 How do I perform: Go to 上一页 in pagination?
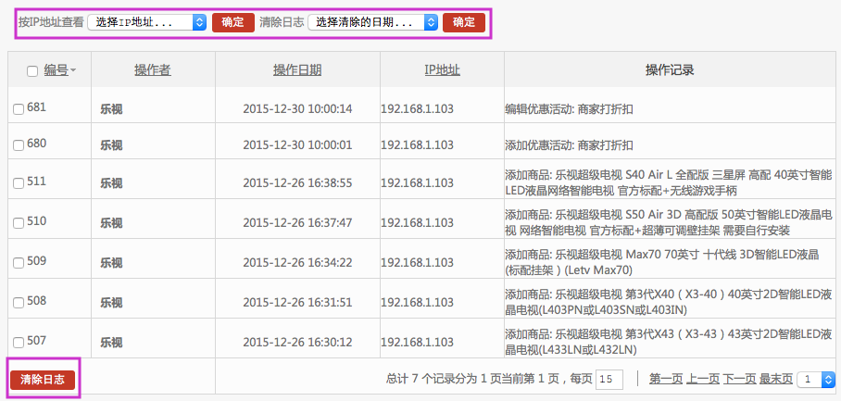click(x=703, y=379)
